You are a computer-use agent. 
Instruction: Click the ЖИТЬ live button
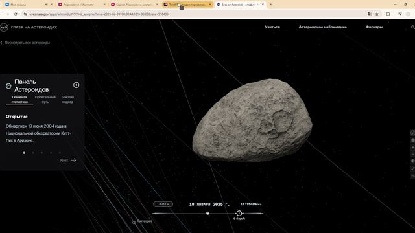[x=163, y=204]
